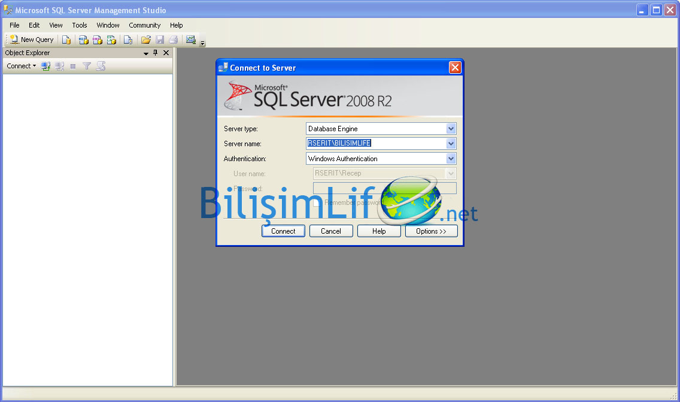Open the Help menu
The image size is (680, 402).
(176, 25)
